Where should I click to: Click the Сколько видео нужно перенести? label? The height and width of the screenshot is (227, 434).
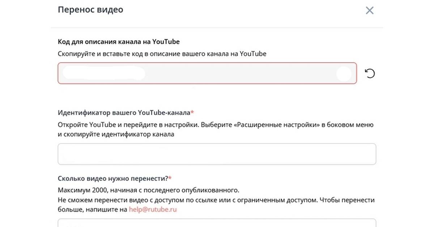(x=113, y=179)
